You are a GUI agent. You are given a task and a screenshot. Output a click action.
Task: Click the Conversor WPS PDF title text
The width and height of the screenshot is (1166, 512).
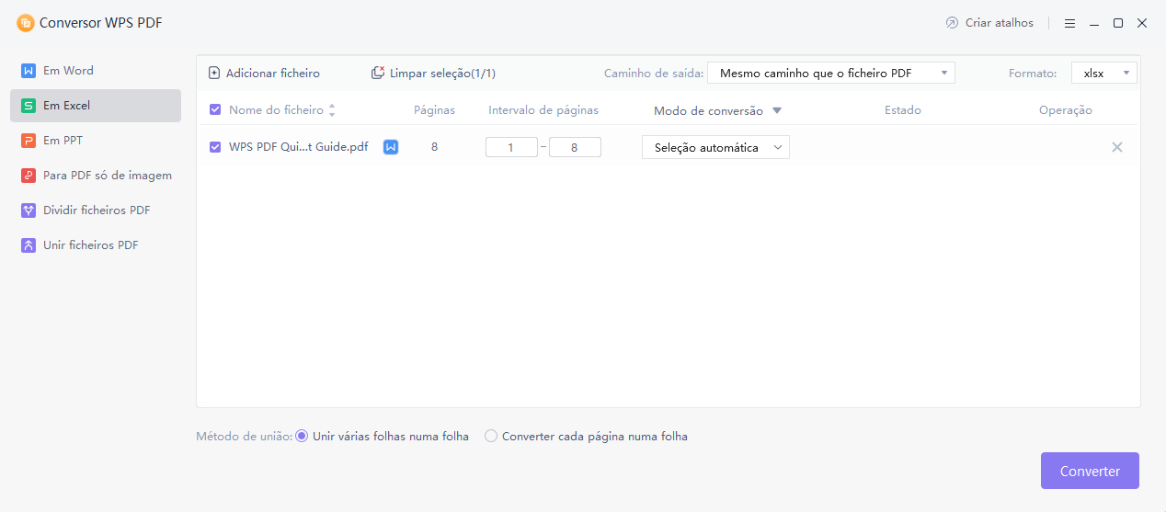(x=101, y=23)
